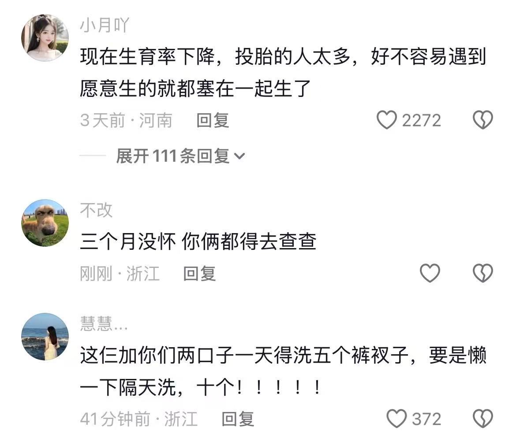
Task: Open 慧慧's seaside avatar
Action: tap(45, 337)
